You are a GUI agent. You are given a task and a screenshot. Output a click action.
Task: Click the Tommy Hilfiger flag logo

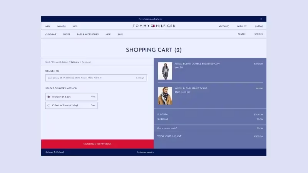point(153,26)
